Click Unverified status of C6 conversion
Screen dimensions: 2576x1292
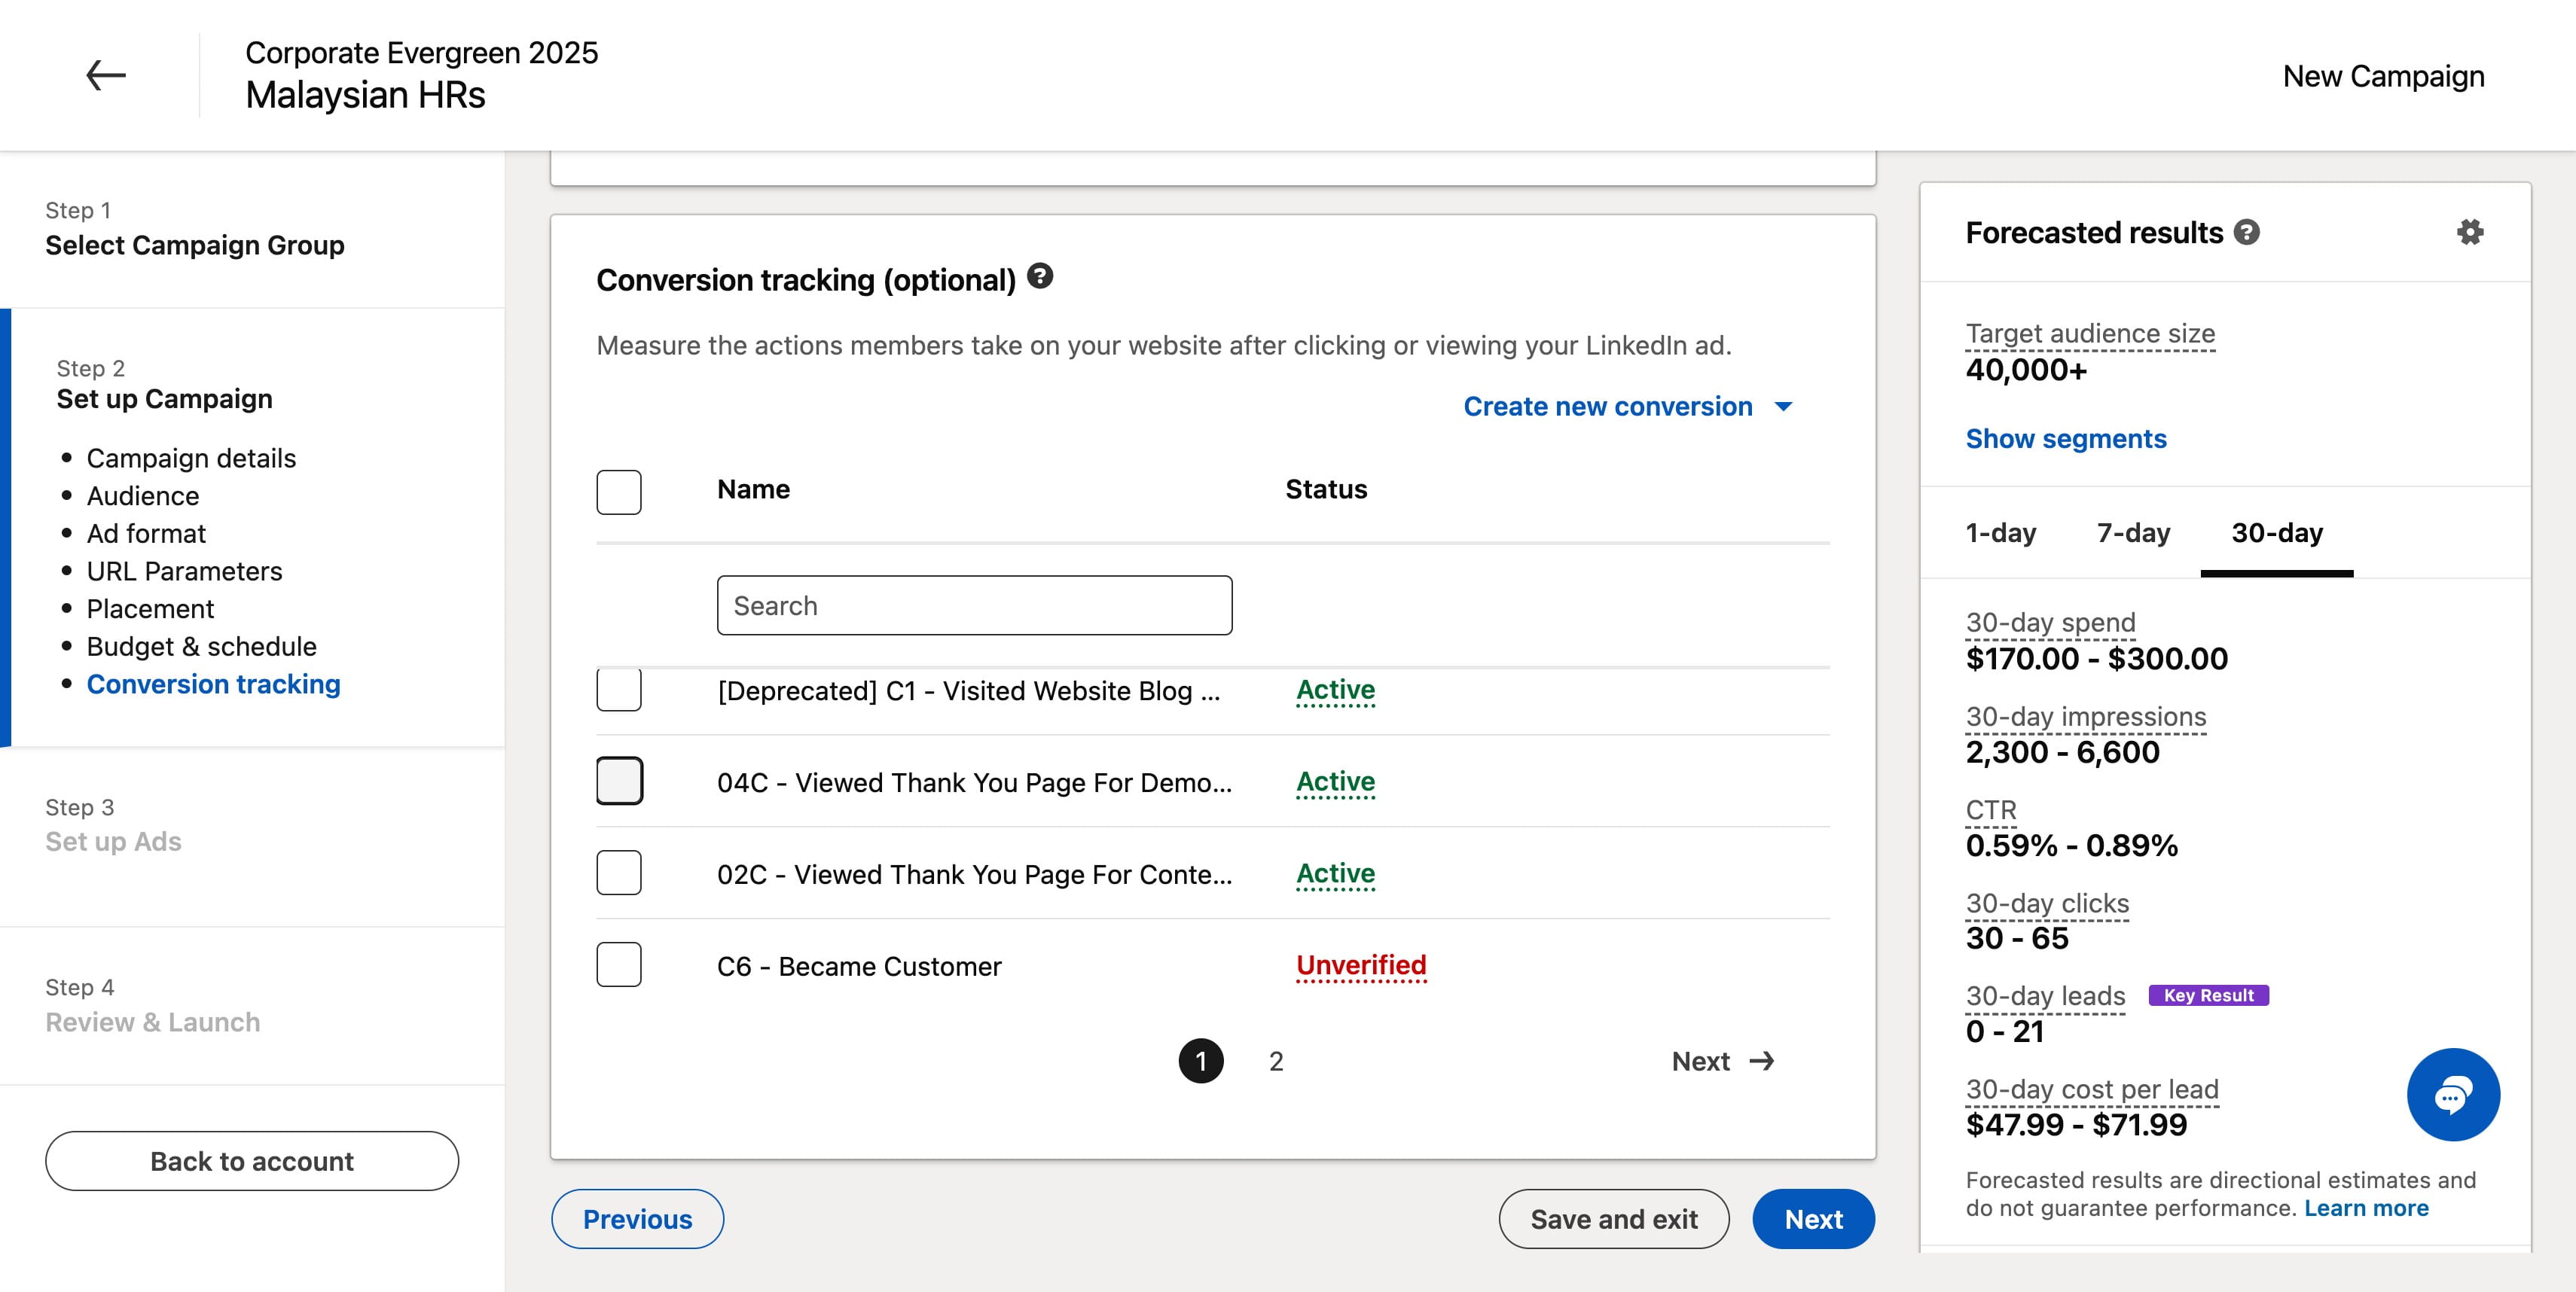1361,965
